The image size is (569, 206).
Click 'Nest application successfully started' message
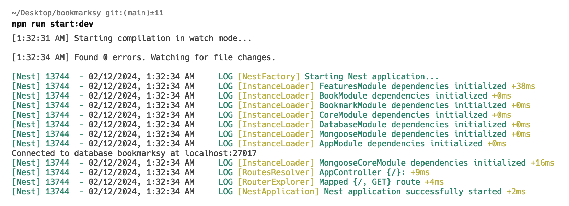coord(413,192)
